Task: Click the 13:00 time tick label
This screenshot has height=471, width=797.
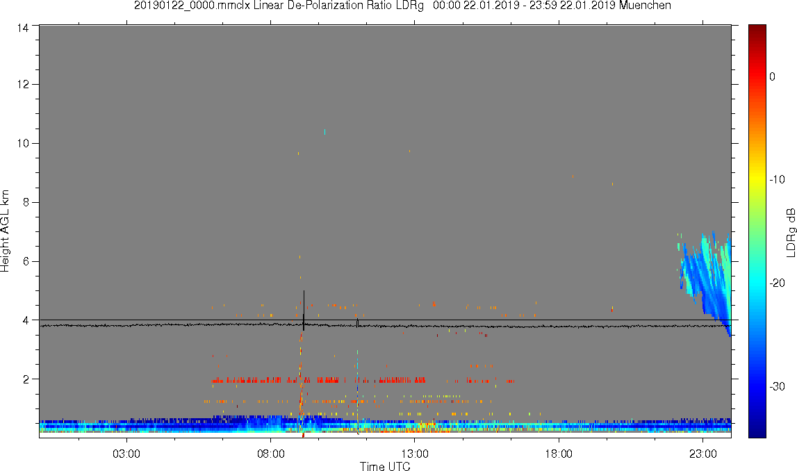Action: [x=414, y=454]
